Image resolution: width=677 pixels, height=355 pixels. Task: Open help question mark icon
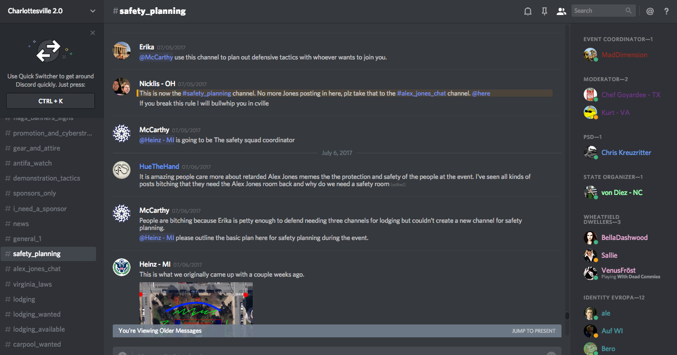[666, 11]
